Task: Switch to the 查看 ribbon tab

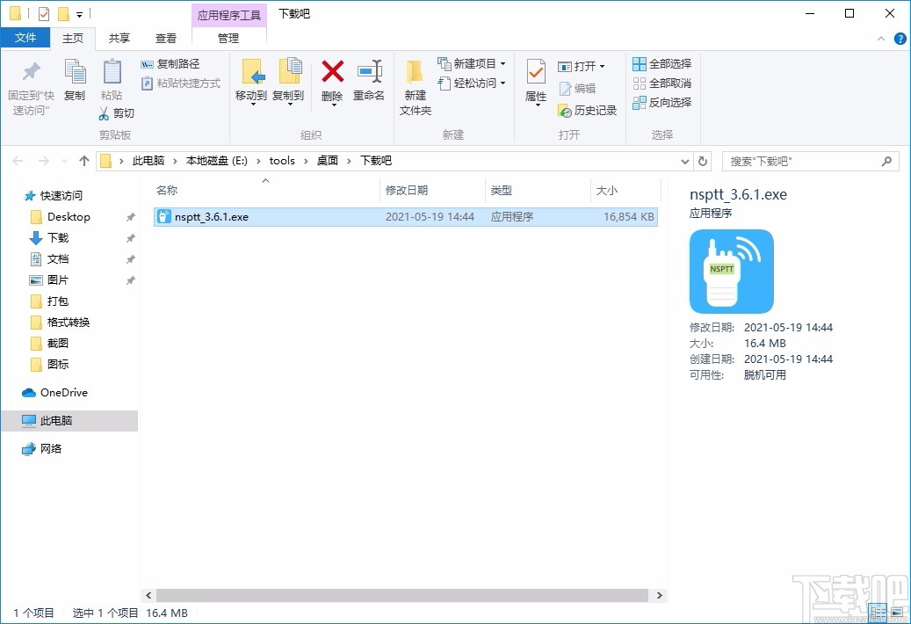Action: click(x=166, y=38)
